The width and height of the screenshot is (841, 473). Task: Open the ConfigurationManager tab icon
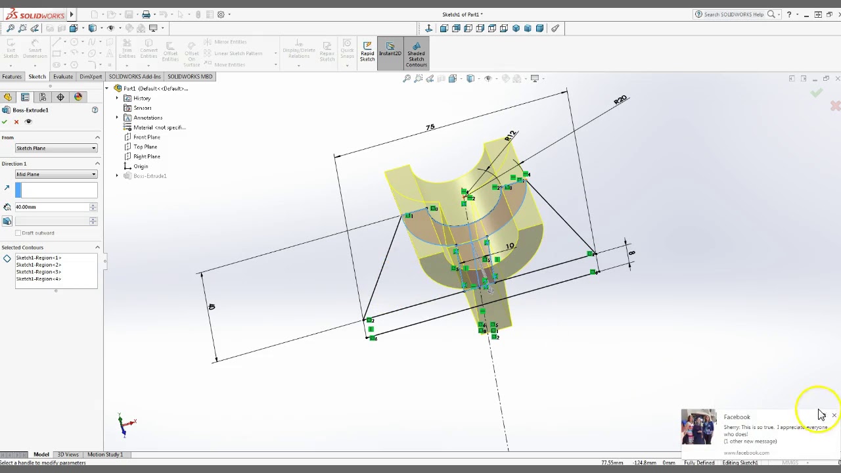tap(43, 97)
